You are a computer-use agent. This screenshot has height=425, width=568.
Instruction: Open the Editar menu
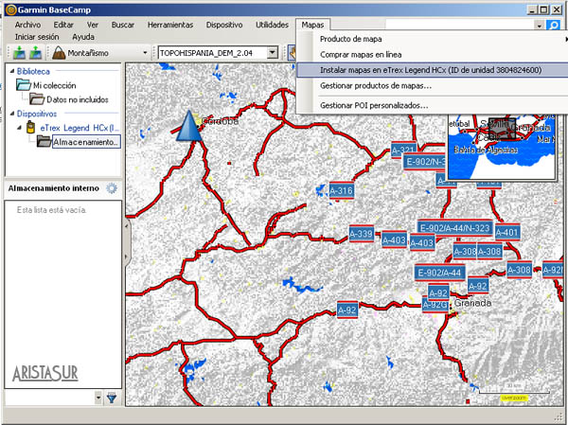coord(63,25)
